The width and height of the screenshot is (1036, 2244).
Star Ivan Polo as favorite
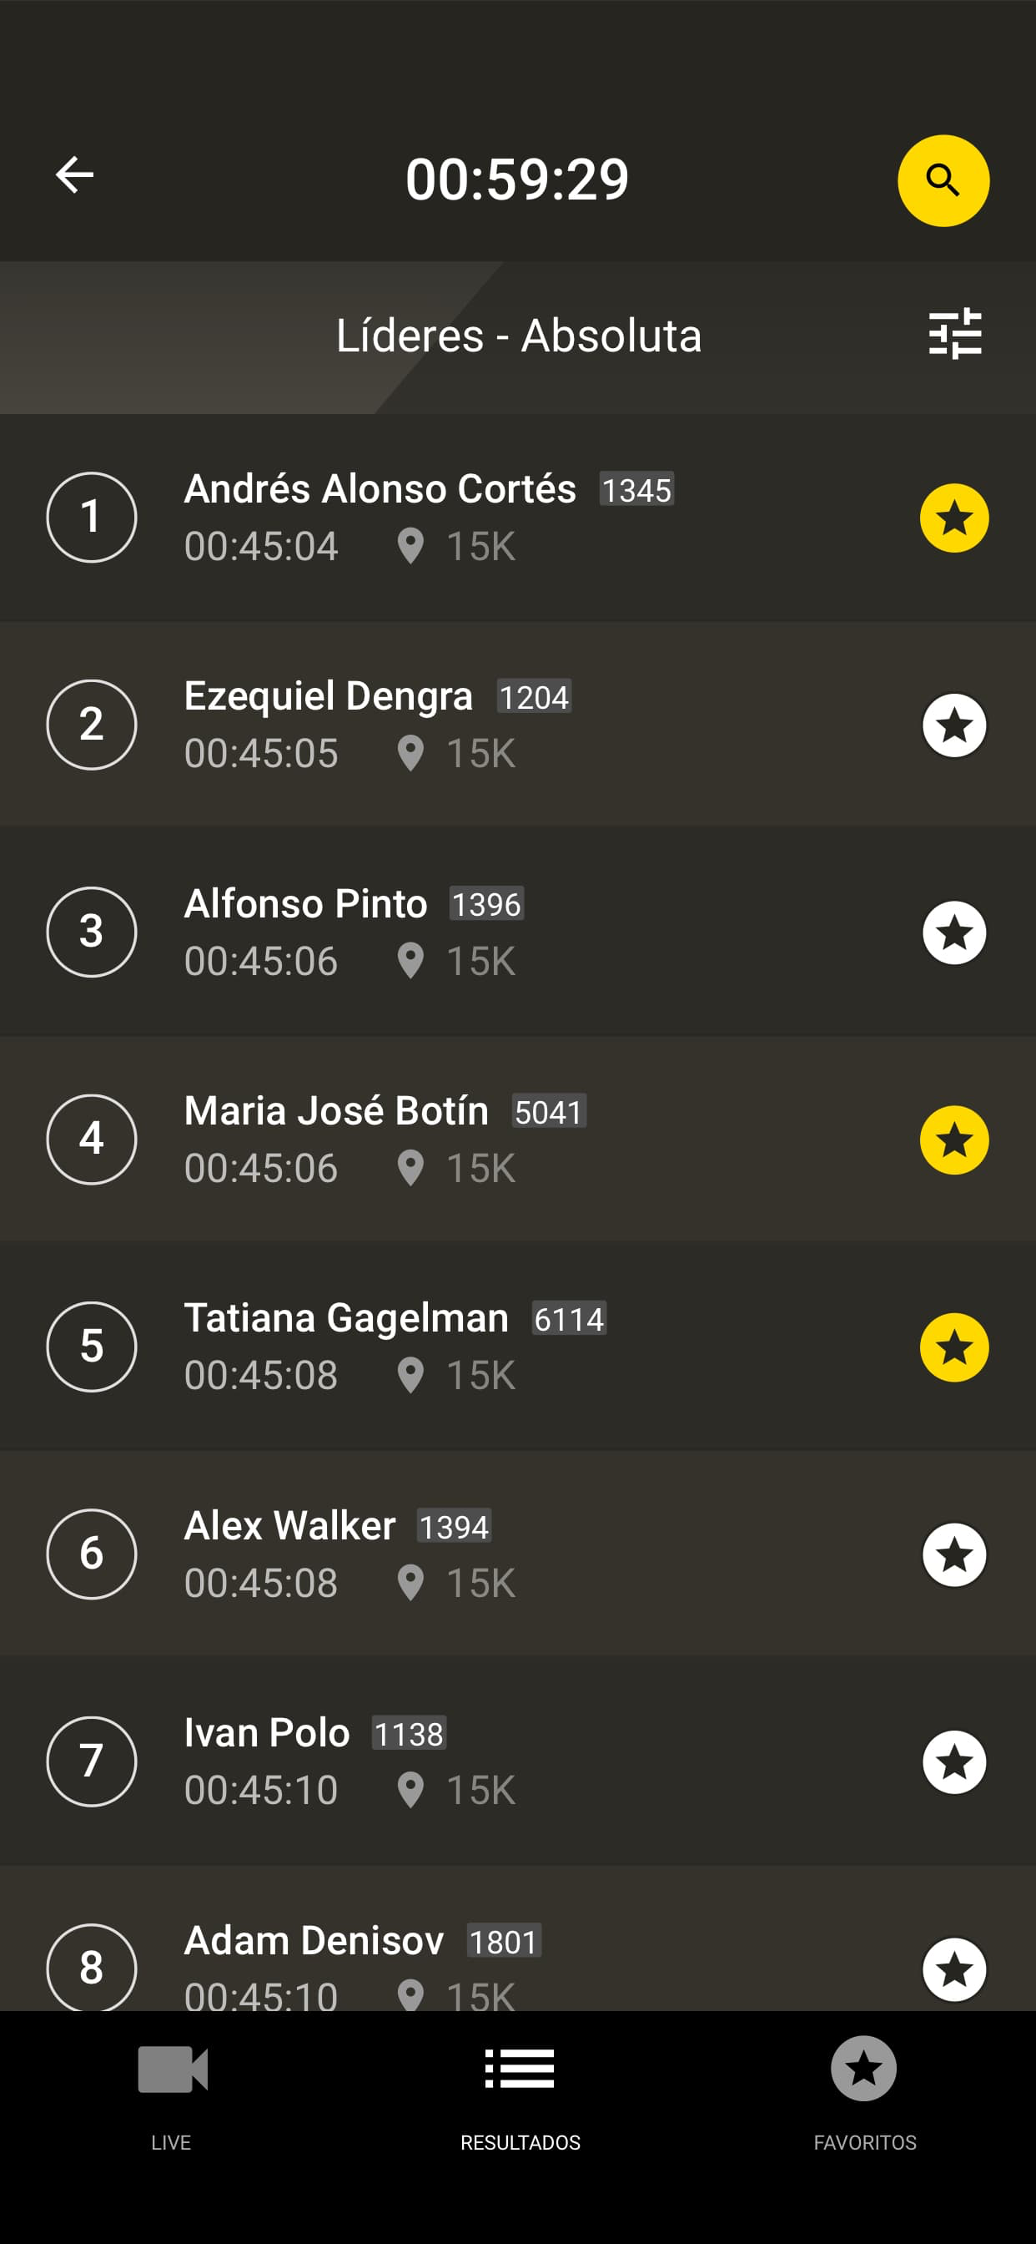click(954, 1762)
